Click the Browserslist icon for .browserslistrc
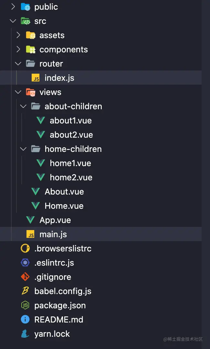 25,249
